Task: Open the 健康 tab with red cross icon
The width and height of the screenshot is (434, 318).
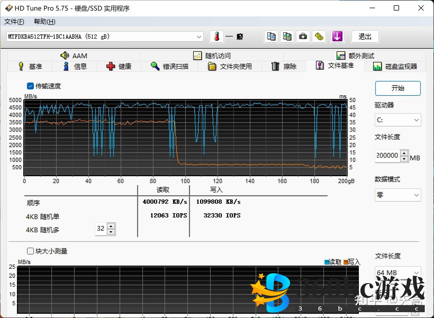Action: click(119, 66)
